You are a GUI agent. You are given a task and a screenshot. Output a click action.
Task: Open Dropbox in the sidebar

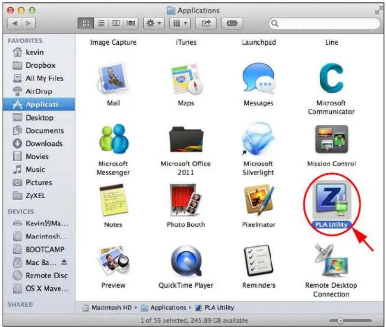click(39, 65)
